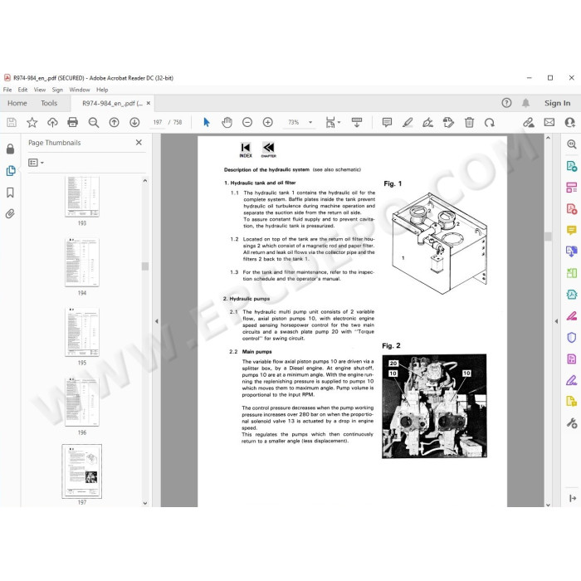Click Sign In button
581x581 pixels.
click(x=557, y=103)
